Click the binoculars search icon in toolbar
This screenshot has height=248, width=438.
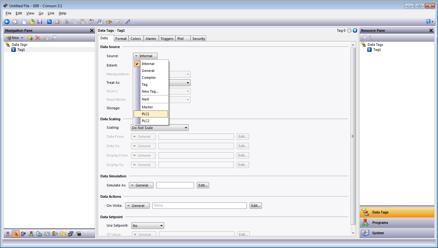(109, 22)
